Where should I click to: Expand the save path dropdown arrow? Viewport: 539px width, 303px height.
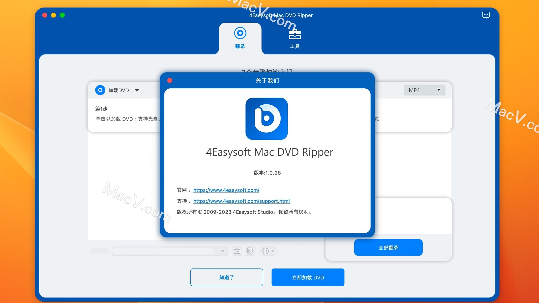click(x=222, y=251)
